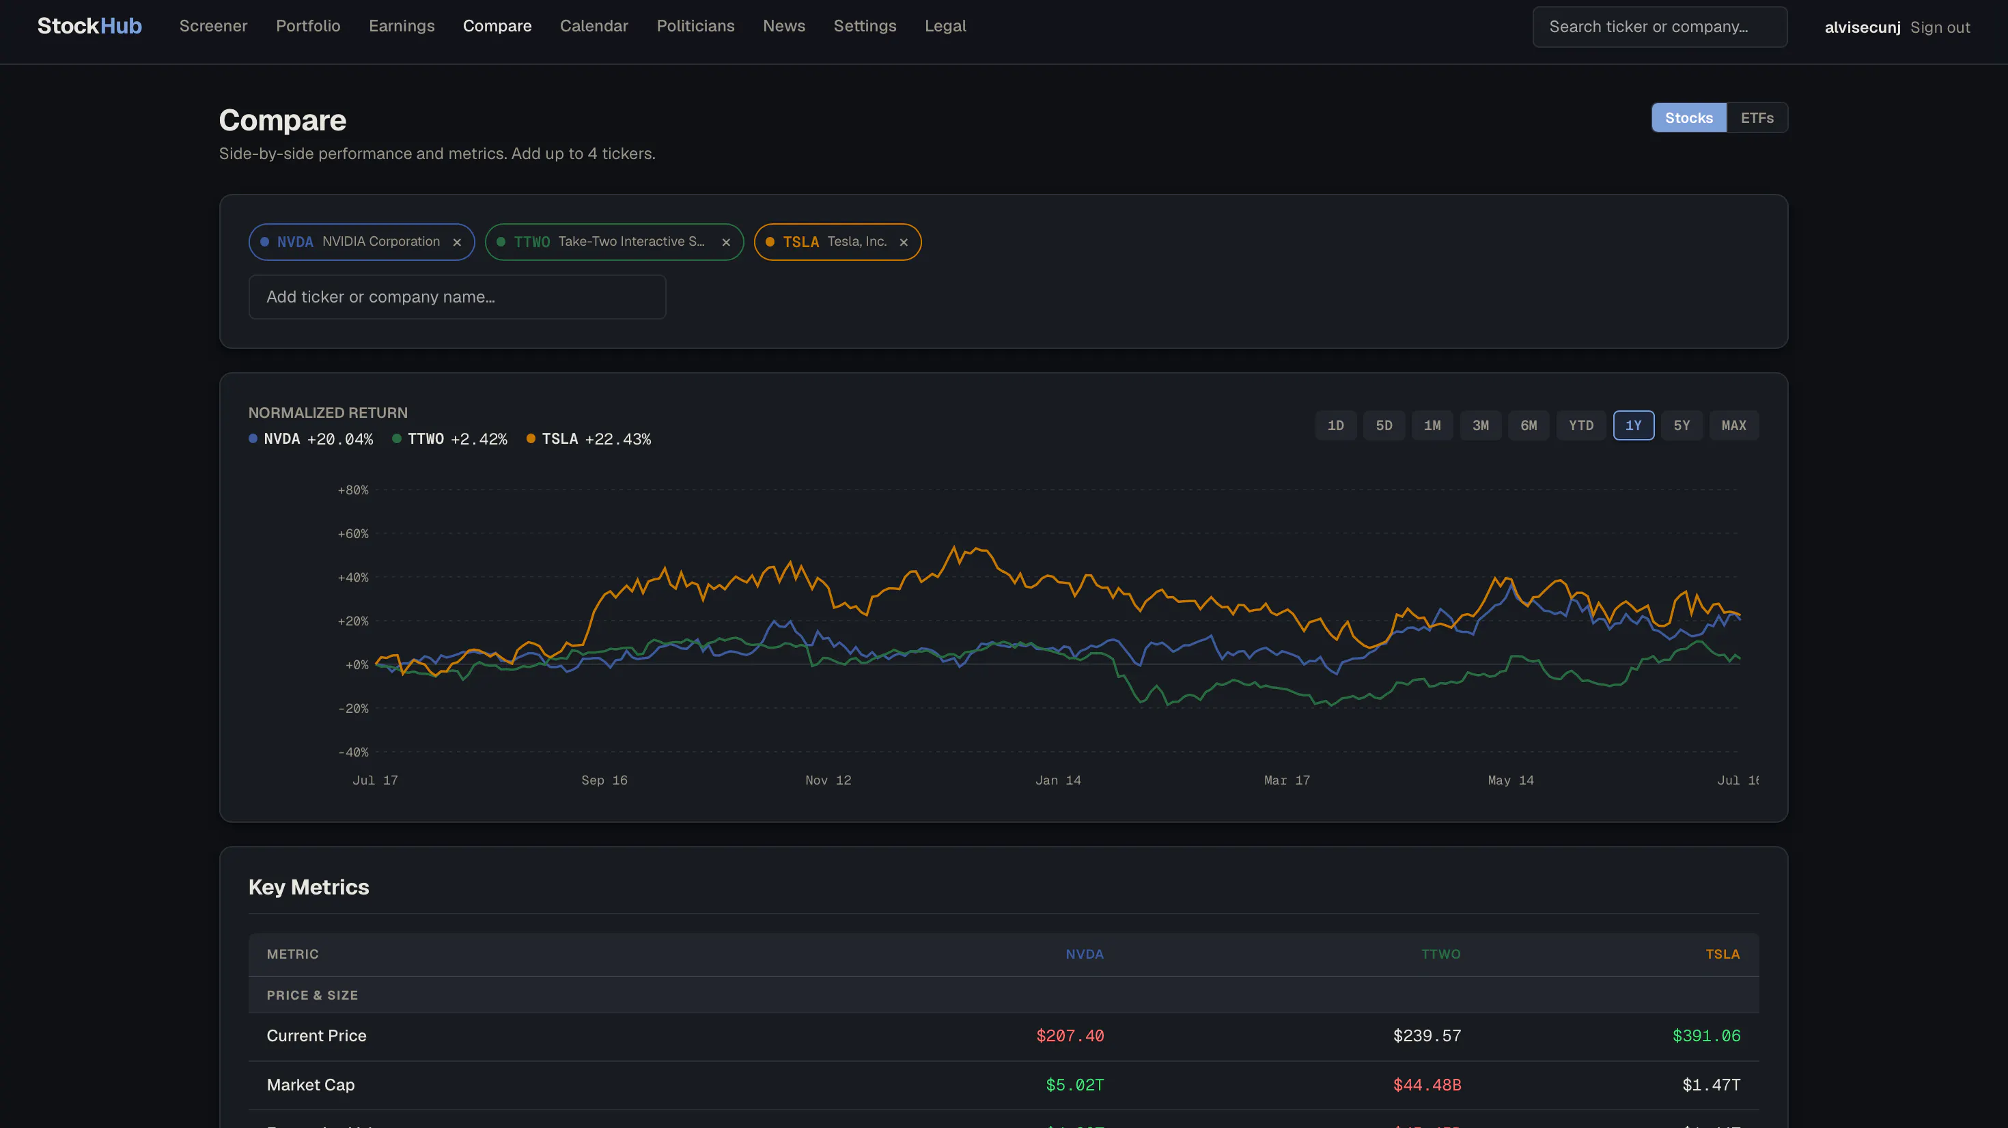Click the Key Metrics heading
The image size is (2008, 1128).
309,887
